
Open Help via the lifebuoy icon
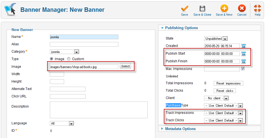258,9
